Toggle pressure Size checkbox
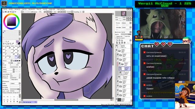The height and width of the screenshot is (109, 195). [x=14, y=93]
